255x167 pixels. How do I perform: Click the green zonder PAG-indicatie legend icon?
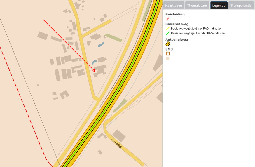168,34
